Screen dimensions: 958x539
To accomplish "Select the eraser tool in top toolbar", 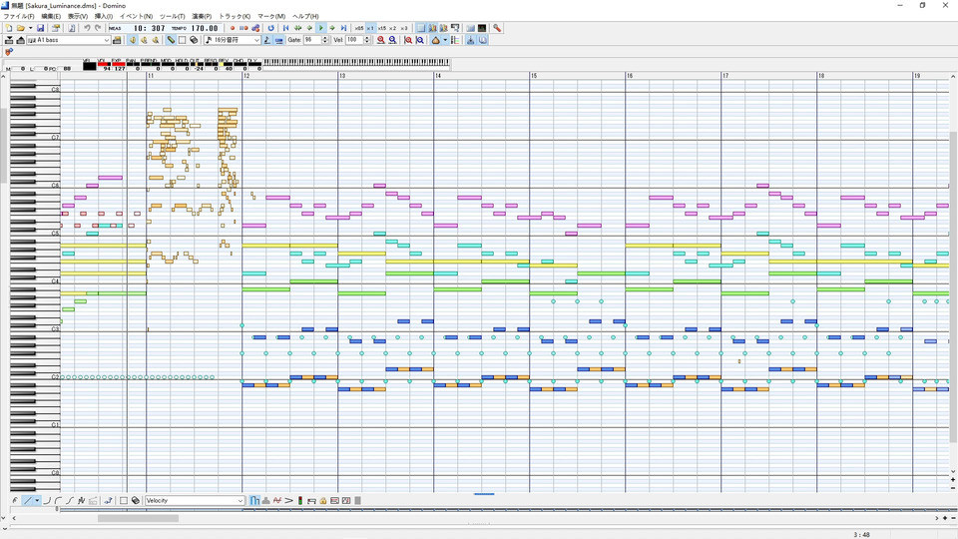I will click(194, 40).
